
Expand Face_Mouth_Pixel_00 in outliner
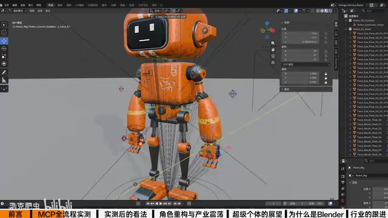click(x=350, y=120)
